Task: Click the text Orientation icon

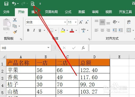Action: (x=115, y=22)
